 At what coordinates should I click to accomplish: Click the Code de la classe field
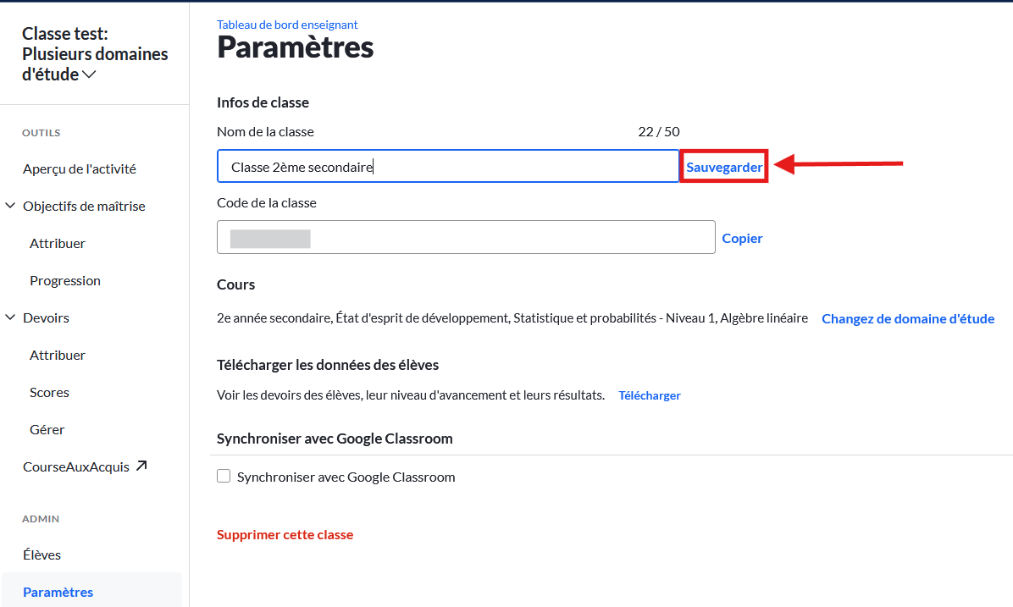(466, 237)
